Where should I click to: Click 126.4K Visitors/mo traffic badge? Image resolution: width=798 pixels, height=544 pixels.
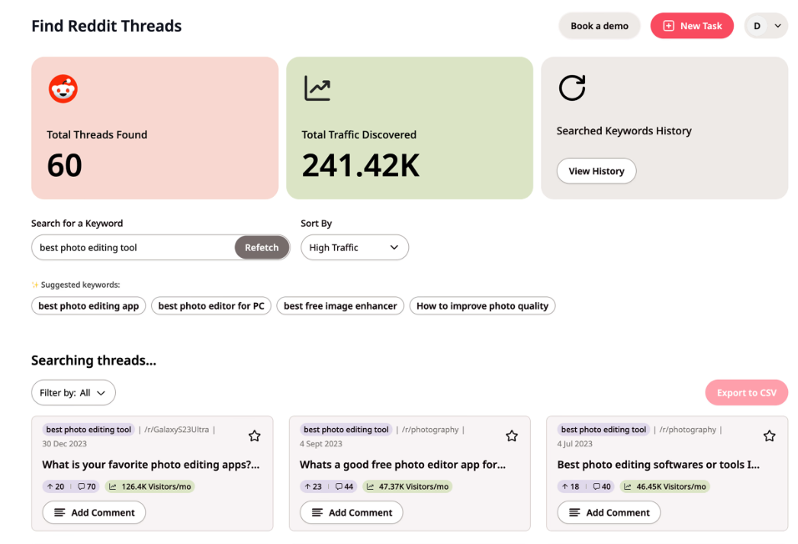(x=150, y=486)
